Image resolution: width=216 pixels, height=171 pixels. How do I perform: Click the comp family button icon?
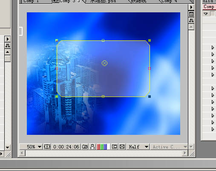point(191,14)
